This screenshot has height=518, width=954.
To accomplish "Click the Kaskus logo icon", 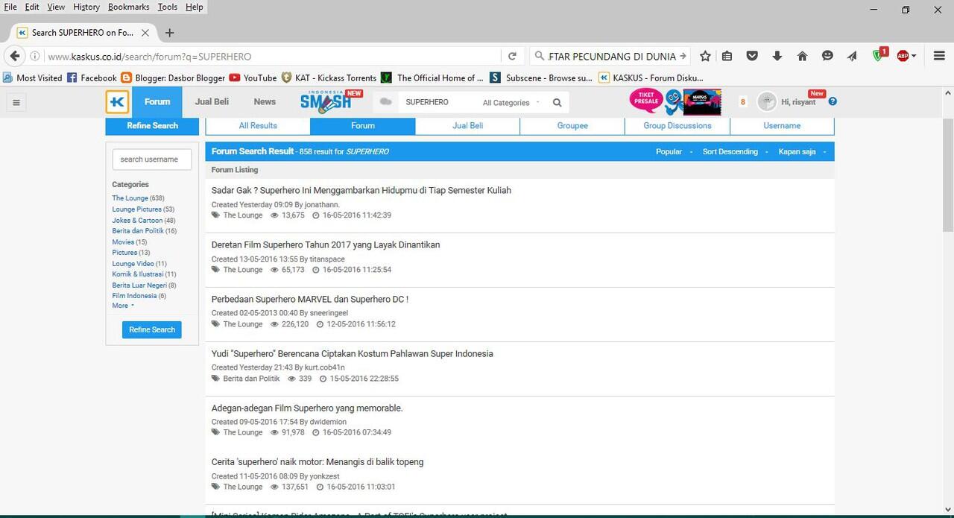I will (117, 102).
